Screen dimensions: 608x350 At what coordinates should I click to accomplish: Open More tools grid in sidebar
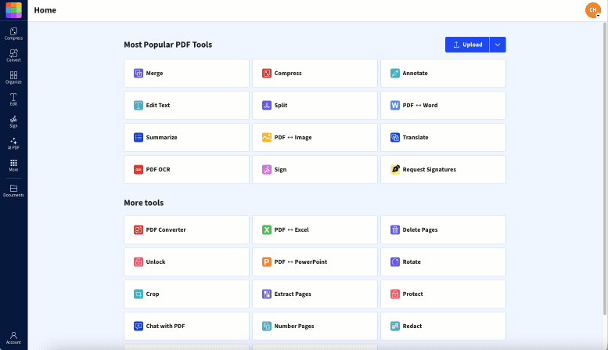click(13, 165)
